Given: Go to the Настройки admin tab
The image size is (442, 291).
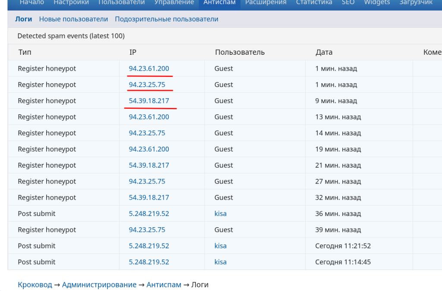Looking at the screenshot, I should pyautogui.click(x=71, y=3).
